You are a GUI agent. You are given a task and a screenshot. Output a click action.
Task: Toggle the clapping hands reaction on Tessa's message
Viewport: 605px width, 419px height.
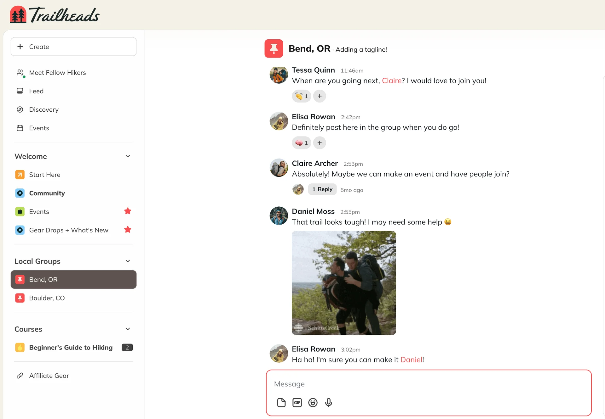302,96
